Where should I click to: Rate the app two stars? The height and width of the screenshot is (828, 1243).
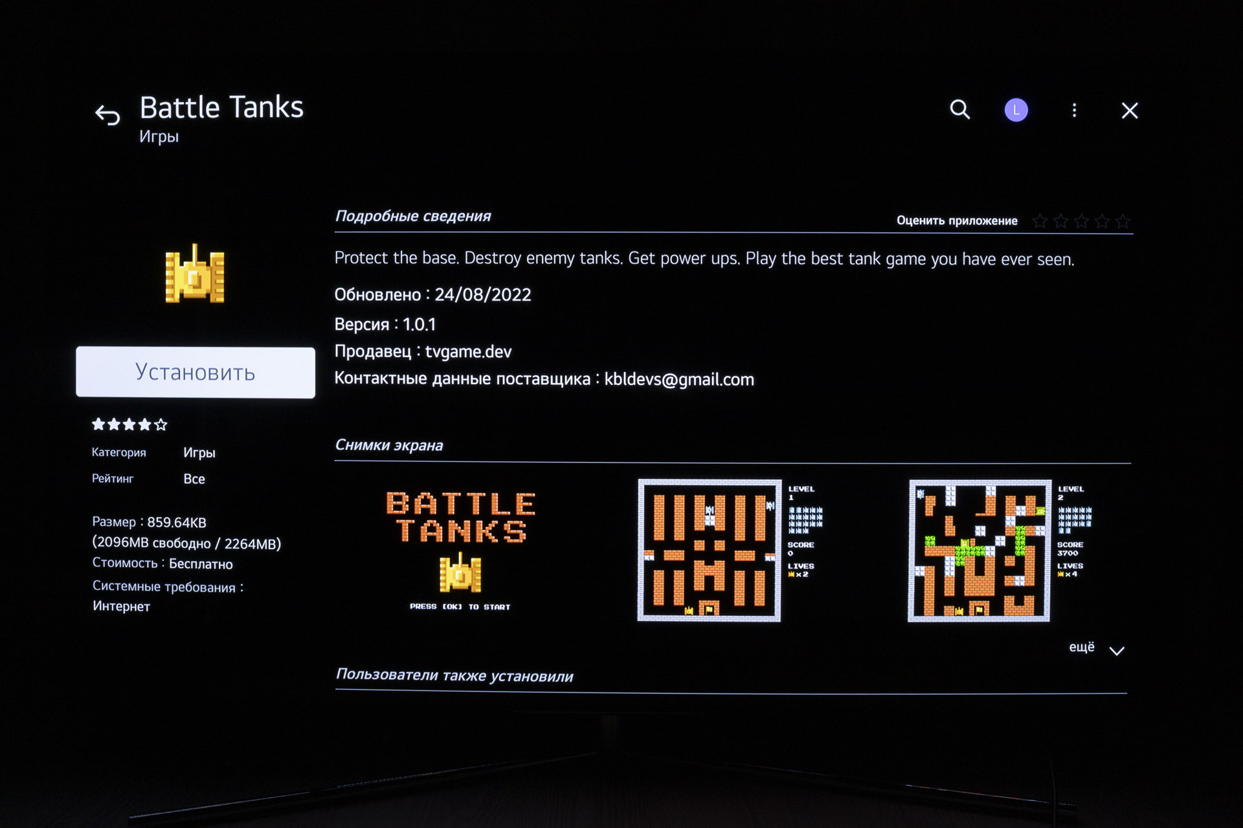point(1060,222)
